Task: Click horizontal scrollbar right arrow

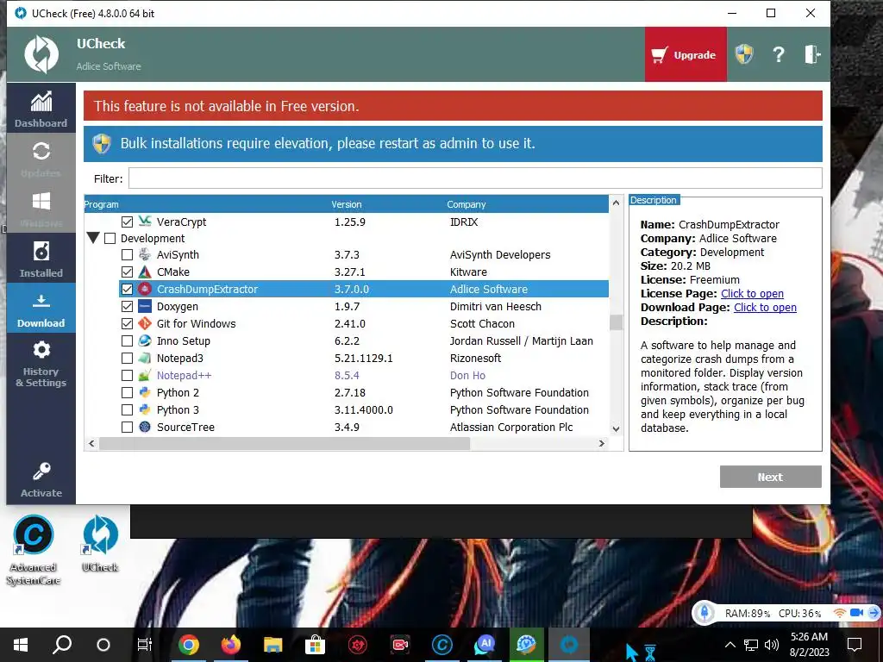Action: click(x=601, y=444)
